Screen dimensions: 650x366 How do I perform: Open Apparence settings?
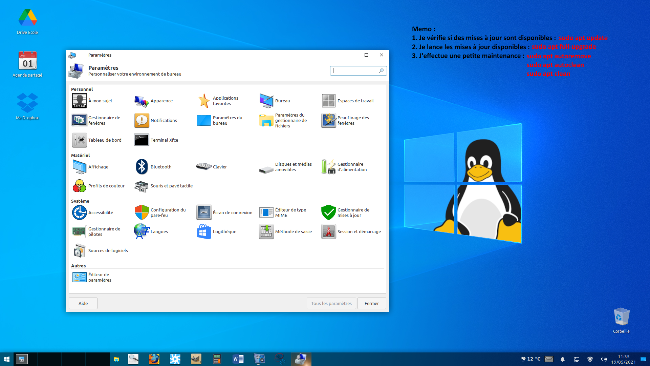click(x=154, y=101)
